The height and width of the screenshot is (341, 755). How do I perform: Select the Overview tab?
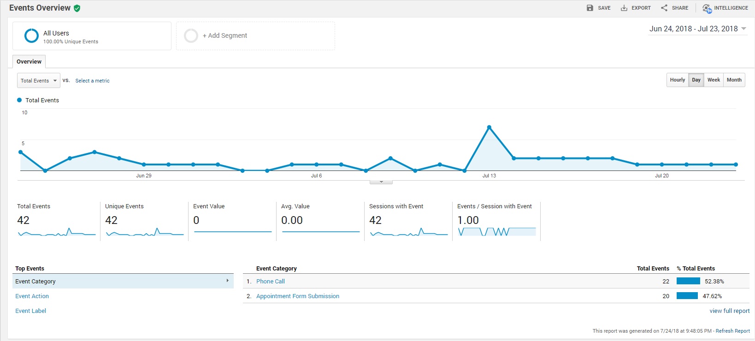pyautogui.click(x=29, y=62)
